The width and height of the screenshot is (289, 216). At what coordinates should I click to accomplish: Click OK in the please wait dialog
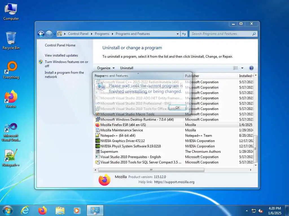pos(178,108)
